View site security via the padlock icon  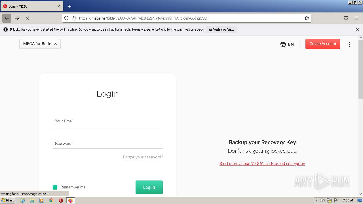coord(74,18)
